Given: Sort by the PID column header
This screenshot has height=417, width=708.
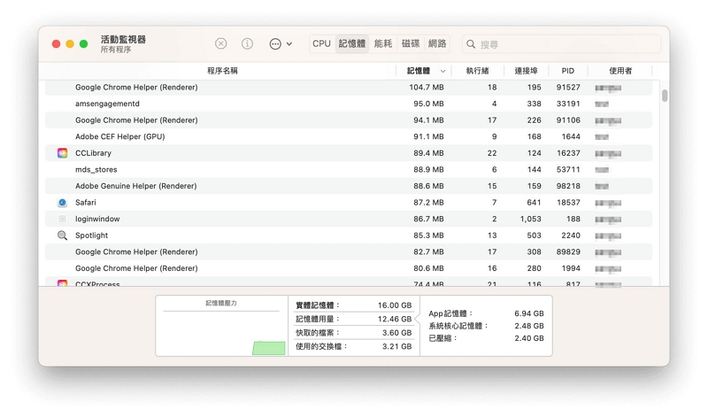Looking at the screenshot, I should tap(568, 71).
